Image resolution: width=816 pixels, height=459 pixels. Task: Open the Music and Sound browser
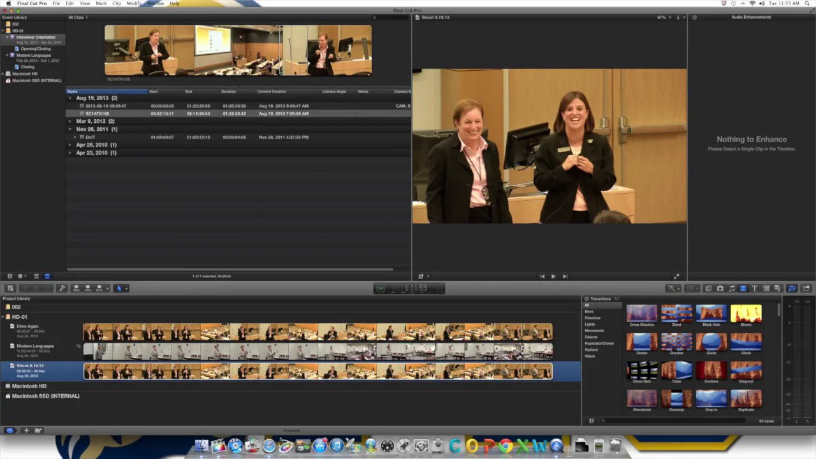click(732, 288)
